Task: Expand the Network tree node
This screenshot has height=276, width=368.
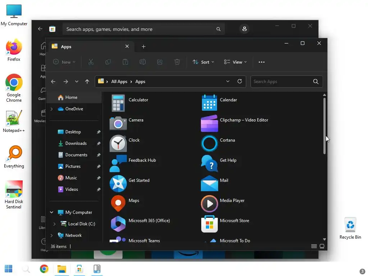Action: click(x=52, y=235)
